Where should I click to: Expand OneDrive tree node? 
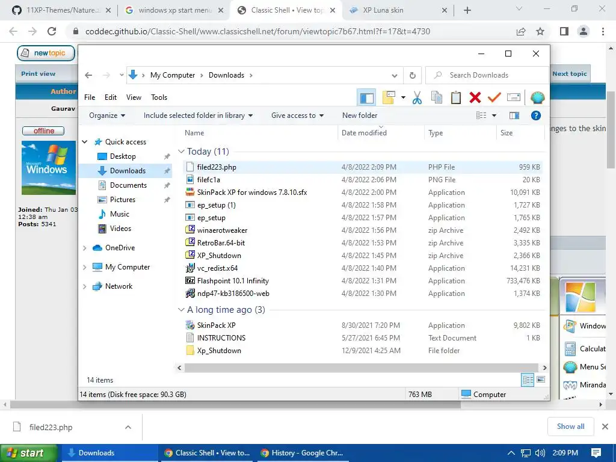pyautogui.click(x=84, y=248)
